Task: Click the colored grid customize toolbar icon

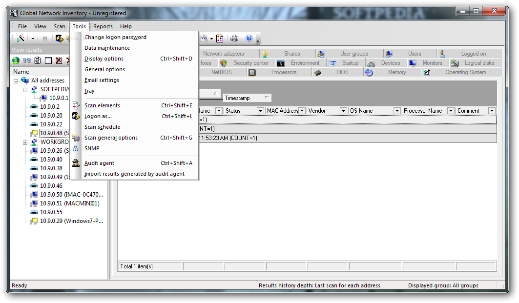Action: pos(220,39)
